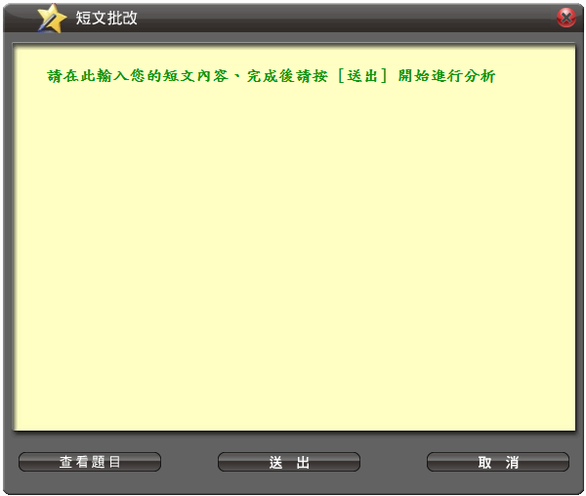Select the 短文批改 title label
586x496 pixels.
point(106,18)
